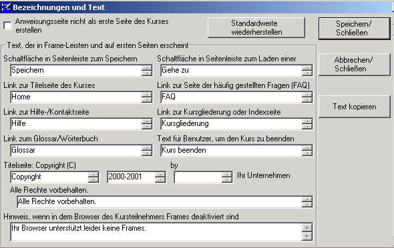Click down arrow of the Gehe zu field

click(307, 73)
